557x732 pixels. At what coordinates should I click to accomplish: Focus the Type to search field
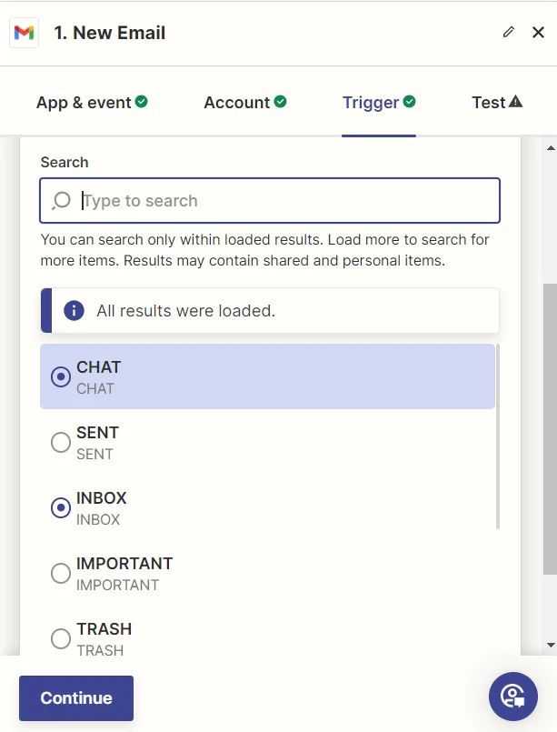click(x=270, y=201)
